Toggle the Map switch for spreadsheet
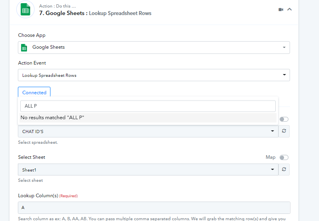This screenshot has height=221, width=319. pyautogui.click(x=284, y=119)
